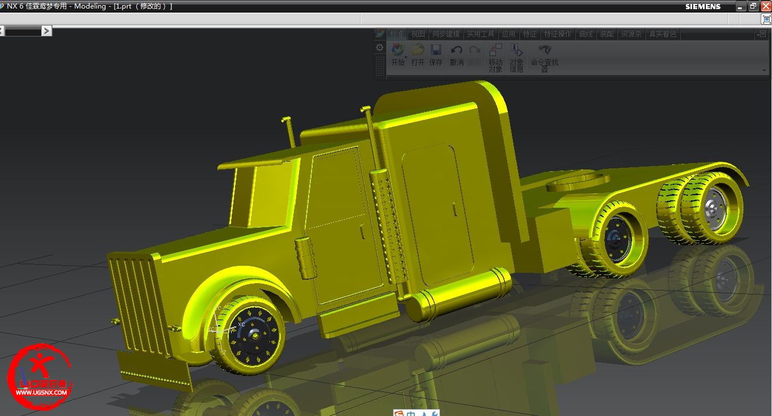
Task: Select the 应用 tab
Action: pos(508,34)
